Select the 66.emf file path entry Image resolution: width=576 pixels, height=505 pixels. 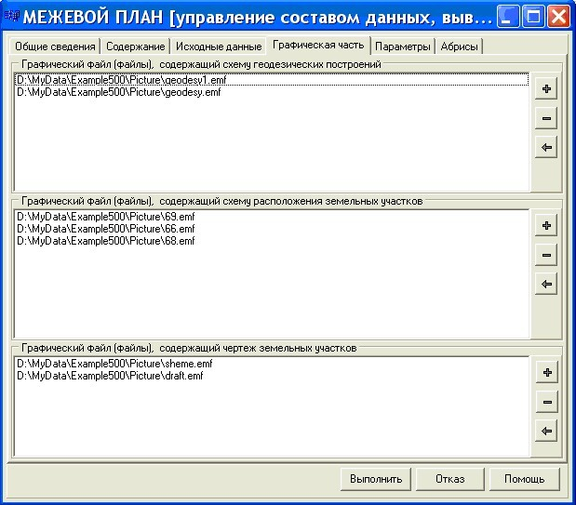pyautogui.click(x=105, y=229)
